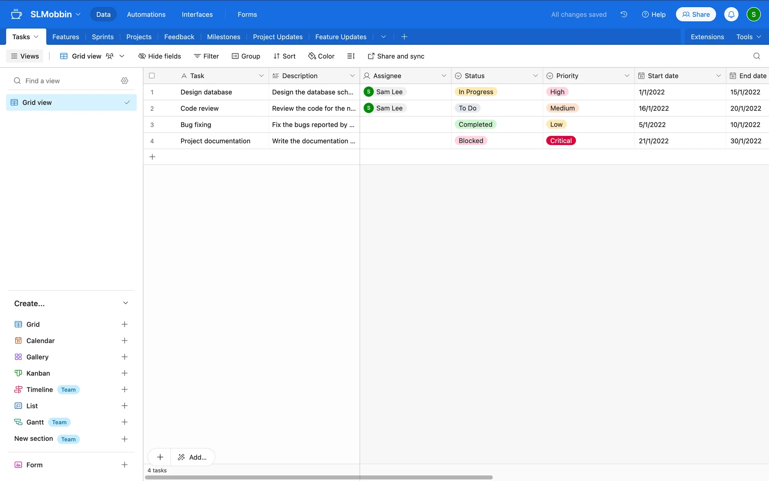Image resolution: width=769 pixels, height=481 pixels.
Task: Click the Share and sync button
Action: point(396,56)
